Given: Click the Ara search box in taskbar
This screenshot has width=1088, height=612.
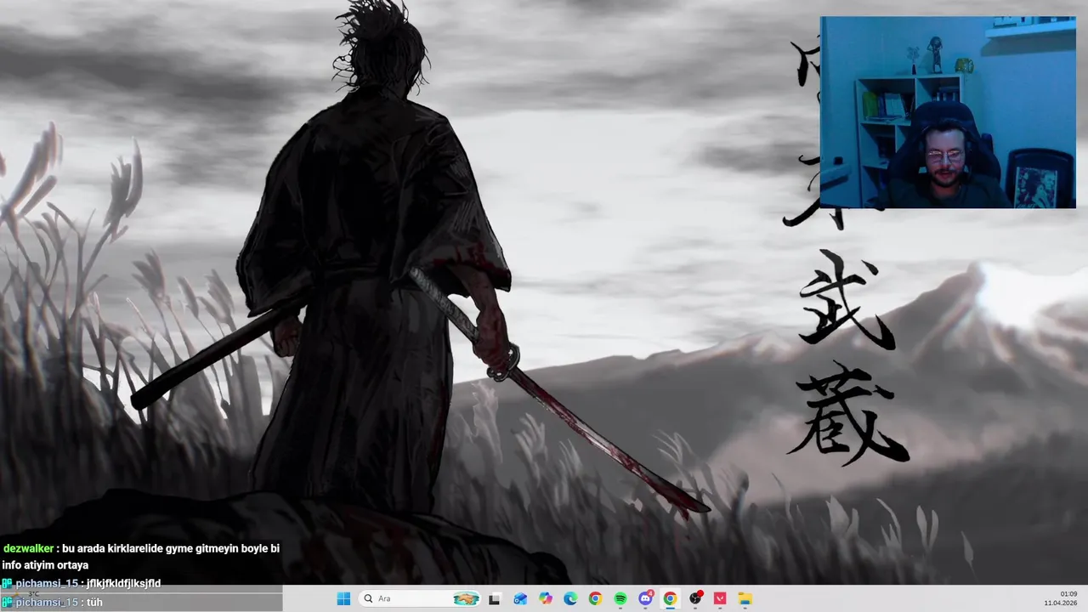Looking at the screenshot, I should pyautogui.click(x=421, y=598).
